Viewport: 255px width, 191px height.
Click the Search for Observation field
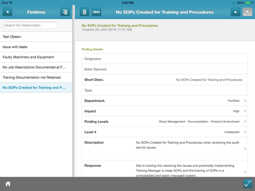coord(30,25)
